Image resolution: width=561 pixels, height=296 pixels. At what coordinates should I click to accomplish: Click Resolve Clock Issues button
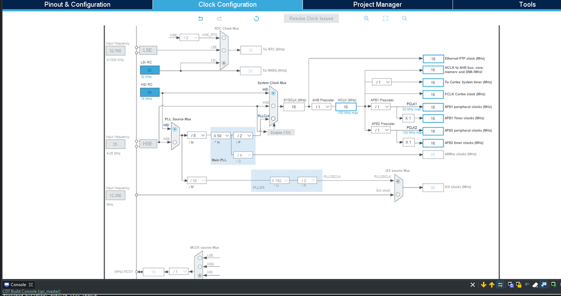pyautogui.click(x=311, y=19)
